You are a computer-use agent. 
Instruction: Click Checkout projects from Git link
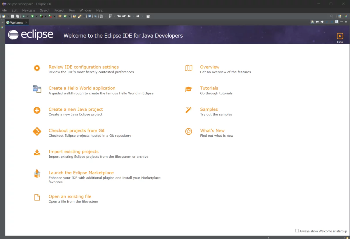coord(76,131)
